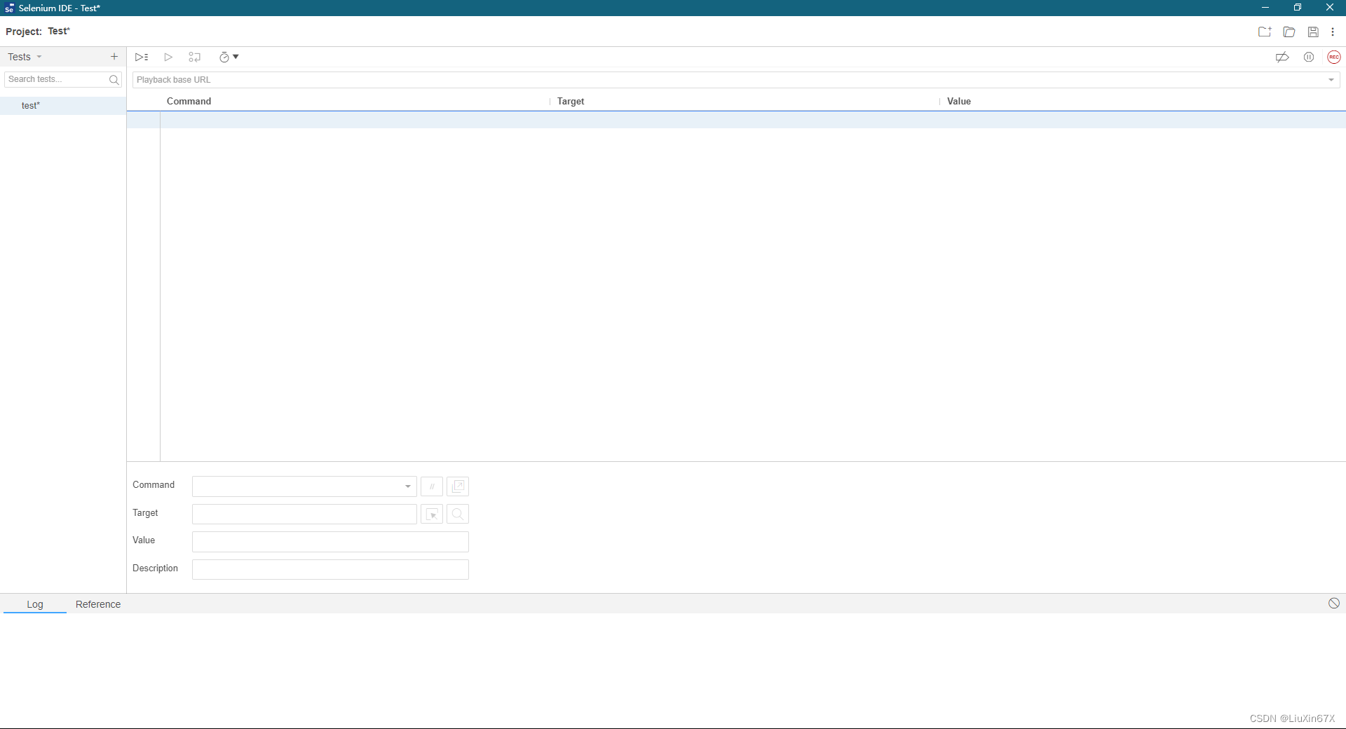1346x729 pixels.
Task: Disable breakpoints icon in toolbar
Action: click(1282, 57)
